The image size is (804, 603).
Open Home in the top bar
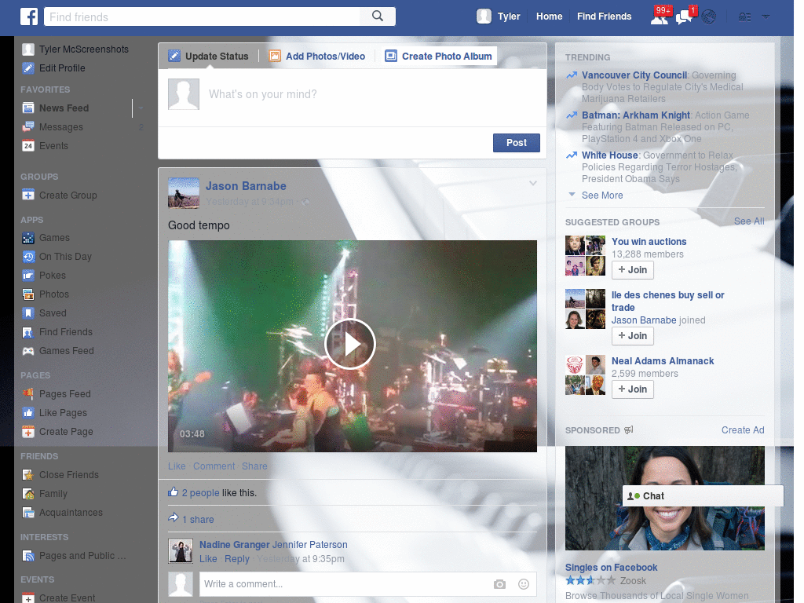coord(549,16)
